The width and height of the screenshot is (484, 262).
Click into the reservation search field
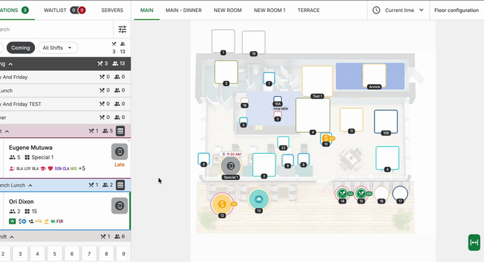coord(56,30)
